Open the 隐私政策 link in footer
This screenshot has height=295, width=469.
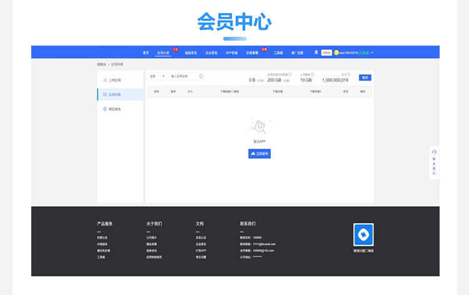(x=151, y=244)
